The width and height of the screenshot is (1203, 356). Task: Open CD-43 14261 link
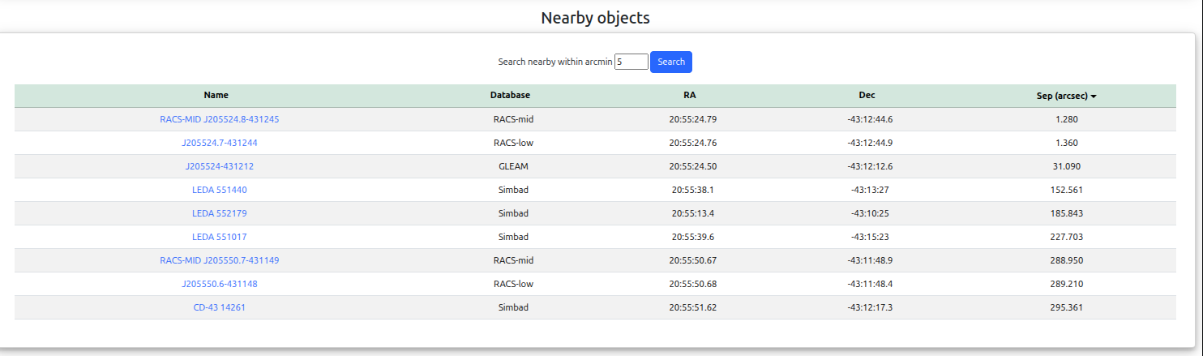tap(220, 307)
